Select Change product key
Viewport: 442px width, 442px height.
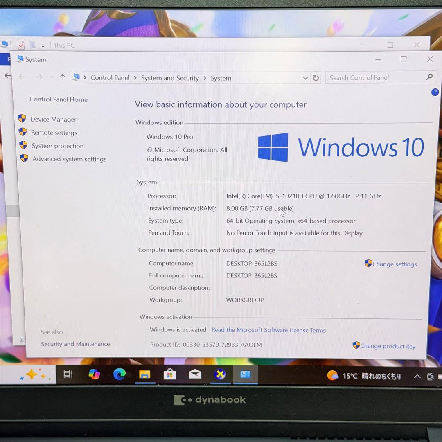click(x=387, y=346)
